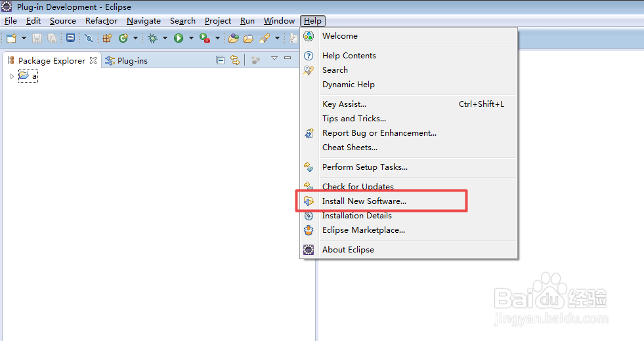Open the New Java Class dropdown arrow
Image resolution: width=644 pixels, height=341 pixels.
(135, 38)
